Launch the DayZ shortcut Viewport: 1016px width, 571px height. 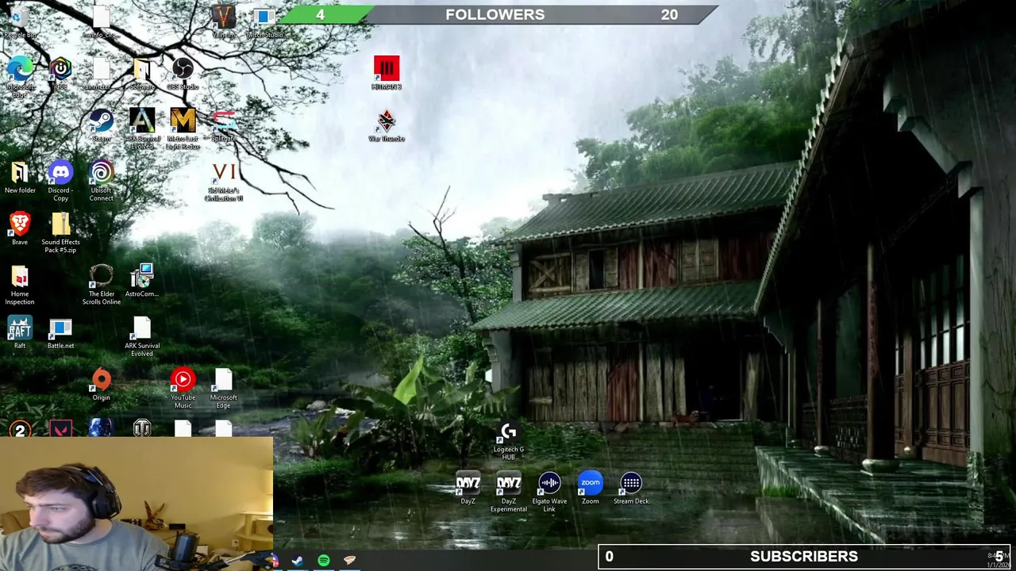(468, 489)
